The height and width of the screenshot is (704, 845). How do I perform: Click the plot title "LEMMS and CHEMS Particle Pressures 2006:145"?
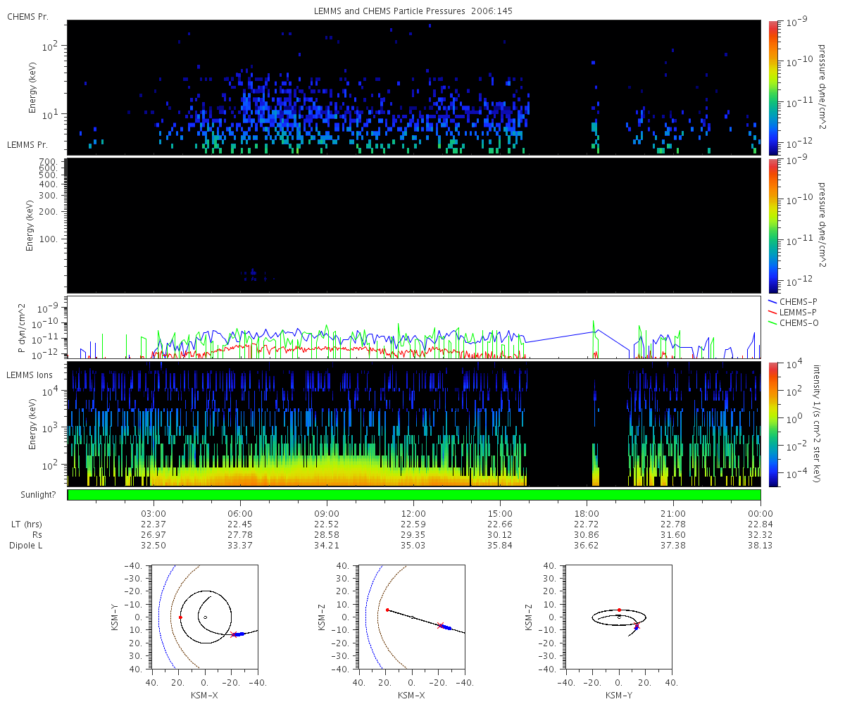(415, 12)
